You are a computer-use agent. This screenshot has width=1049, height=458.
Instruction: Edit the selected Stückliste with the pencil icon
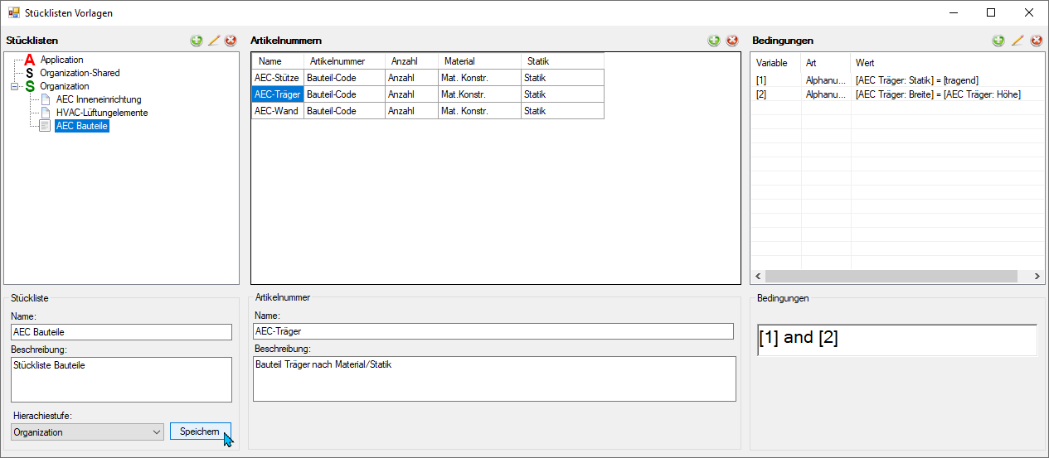point(214,41)
